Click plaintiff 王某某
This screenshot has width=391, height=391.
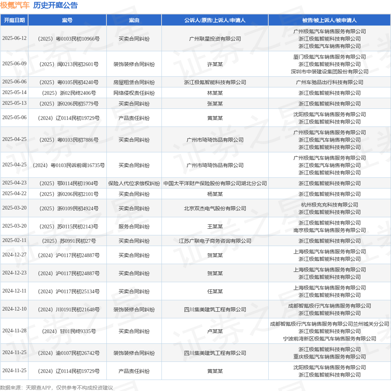215,227
